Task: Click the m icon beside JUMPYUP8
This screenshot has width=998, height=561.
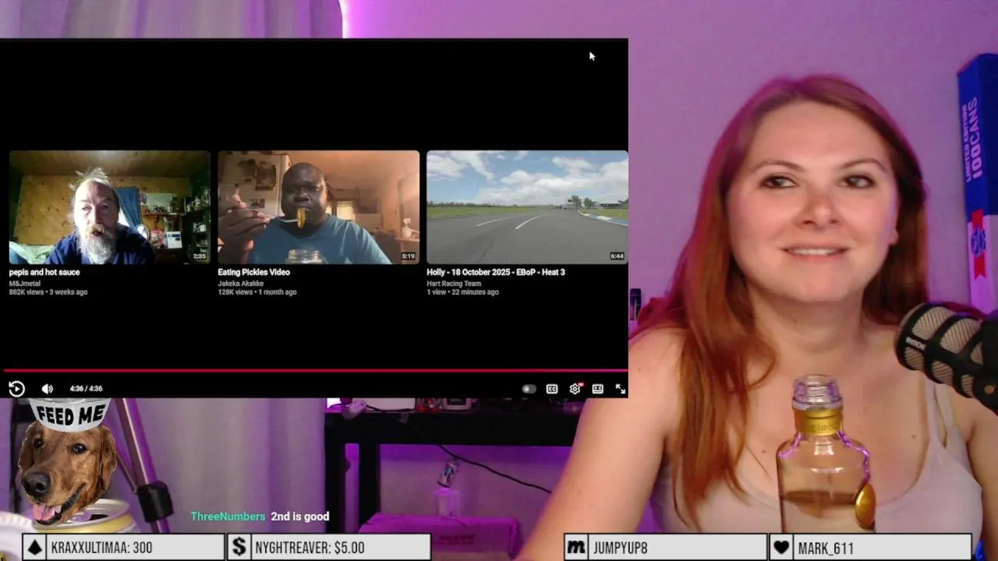Action: 576,548
